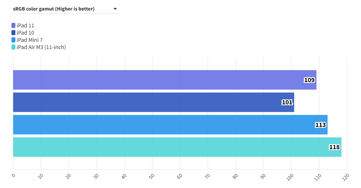The width and height of the screenshot is (361, 188).
Task: Click the 118 value label
Action: [334, 147]
